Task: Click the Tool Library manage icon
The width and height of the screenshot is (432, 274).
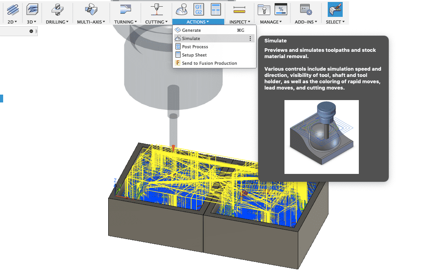Action: (x=264, y=10)
